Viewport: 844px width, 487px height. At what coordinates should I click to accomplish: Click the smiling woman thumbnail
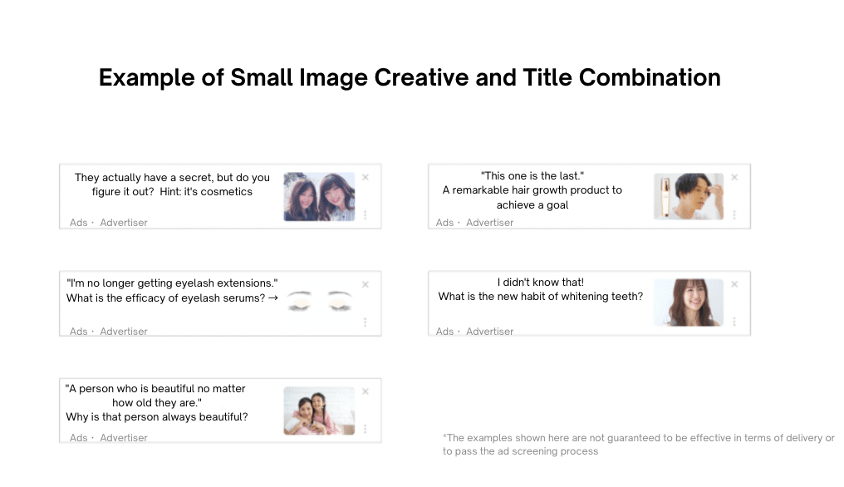pos(689,303)
